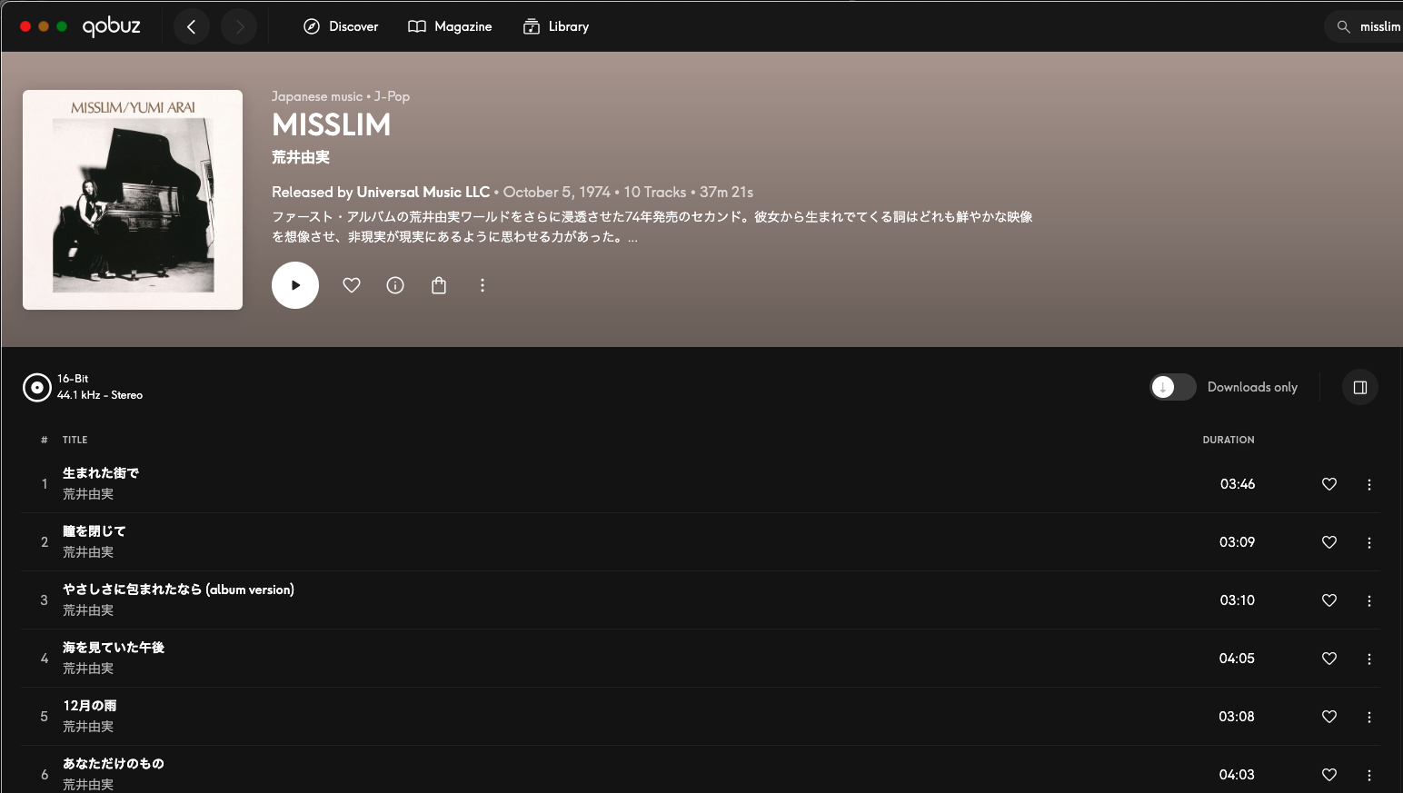Open the Discover tab
This screenshot has width=1403, height=793.
pos(341,26)
